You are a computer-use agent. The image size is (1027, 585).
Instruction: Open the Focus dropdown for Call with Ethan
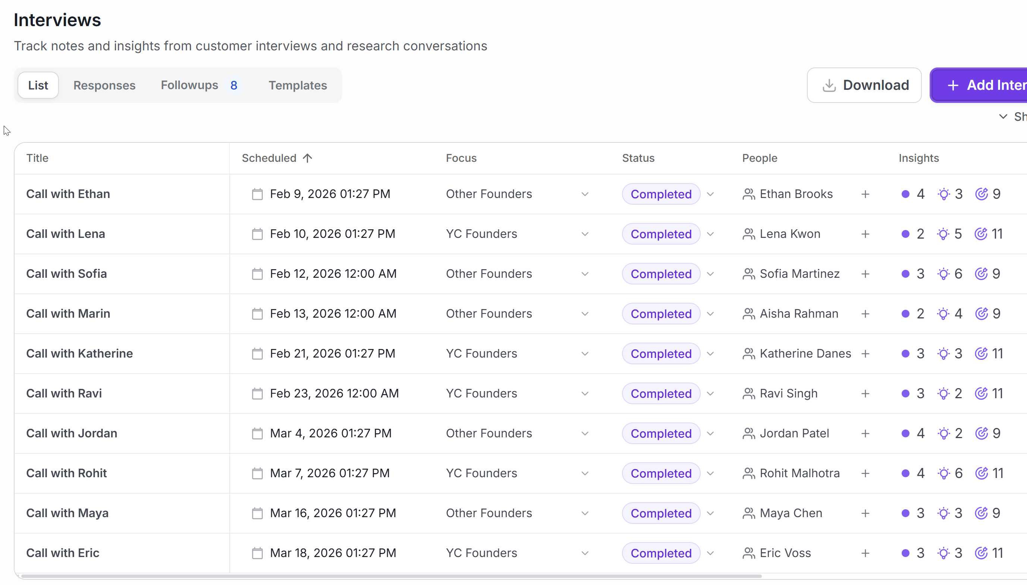point(585,194)
